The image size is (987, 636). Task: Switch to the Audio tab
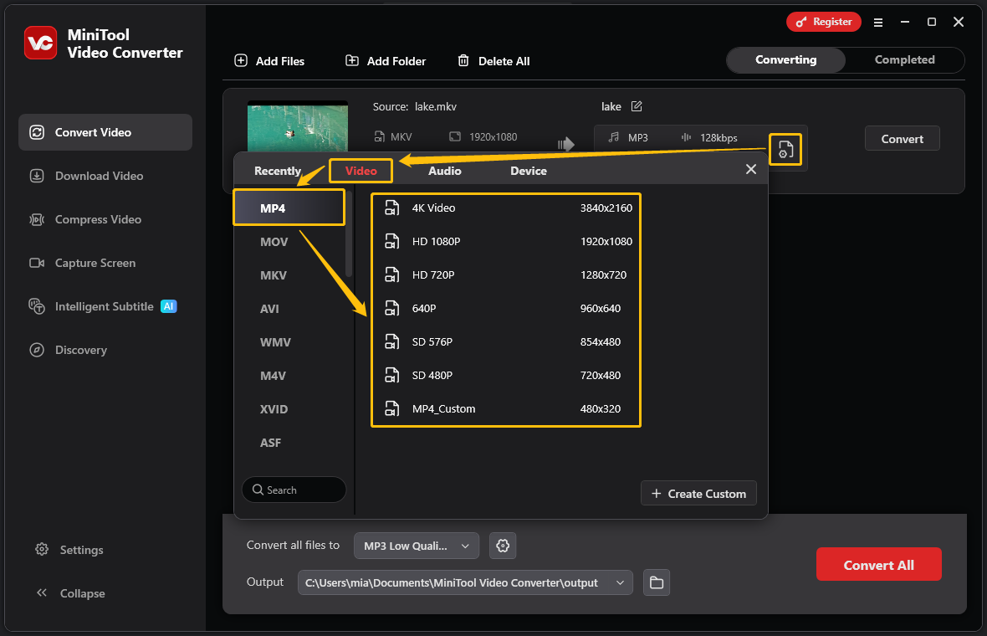445,170
